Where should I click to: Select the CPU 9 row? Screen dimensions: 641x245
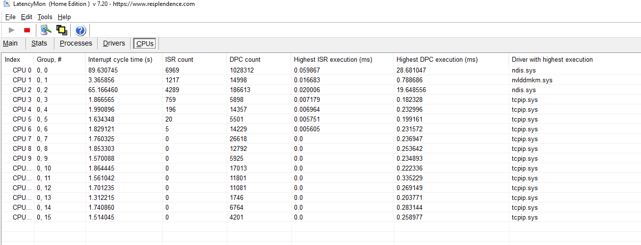320,158
